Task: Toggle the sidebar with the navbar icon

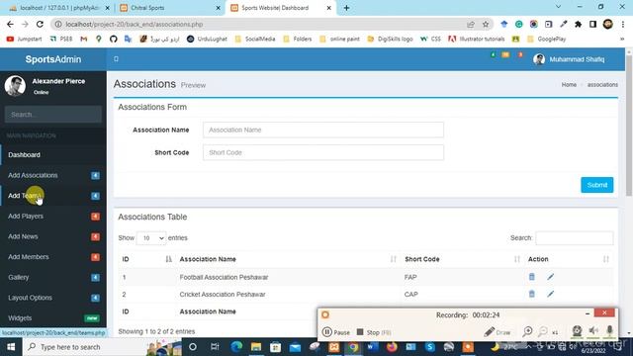Action: coord(117,59)
